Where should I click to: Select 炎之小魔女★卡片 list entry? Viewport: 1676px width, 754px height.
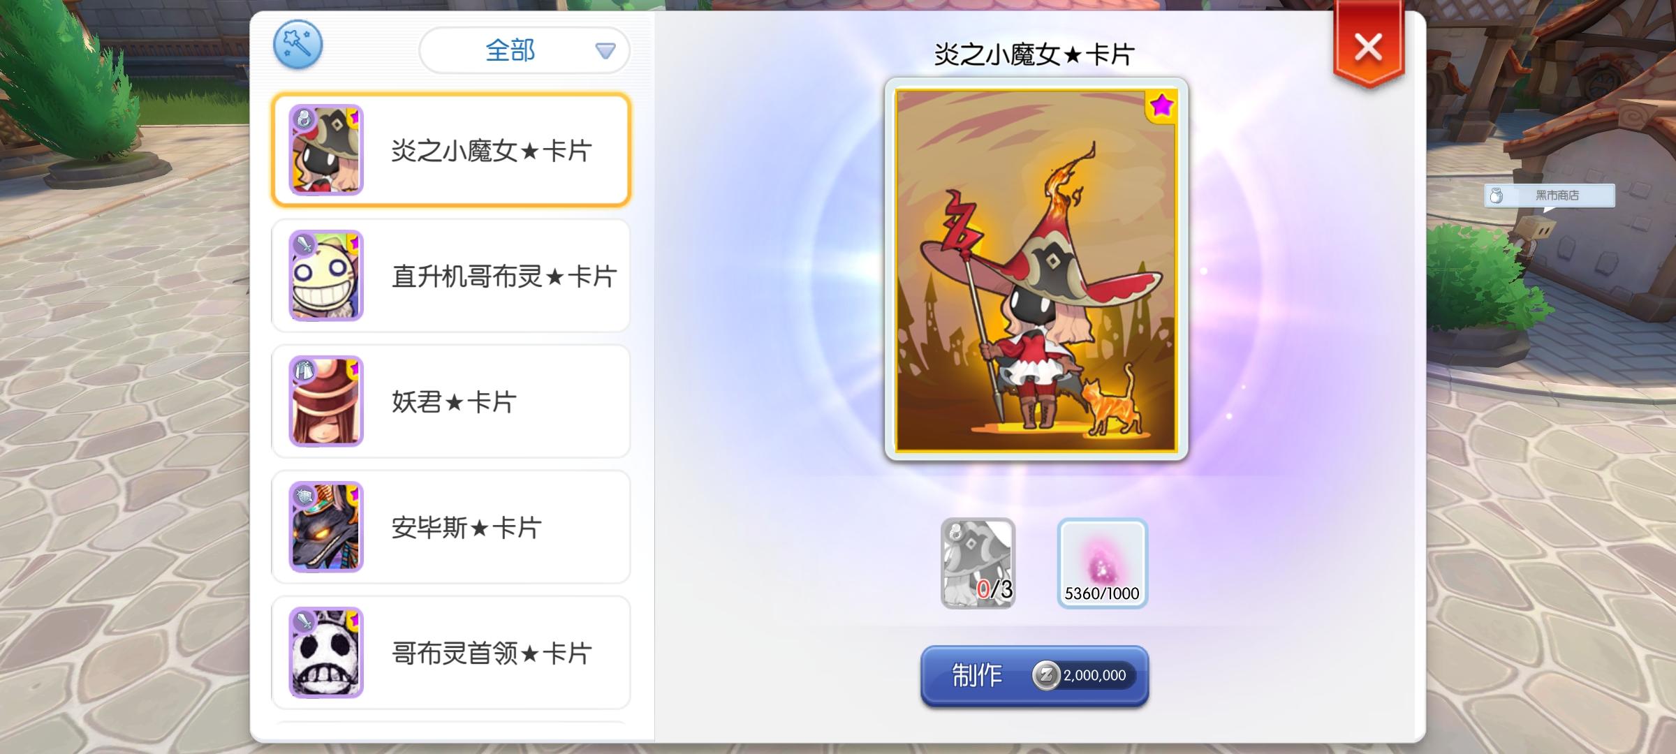(451, 150)
